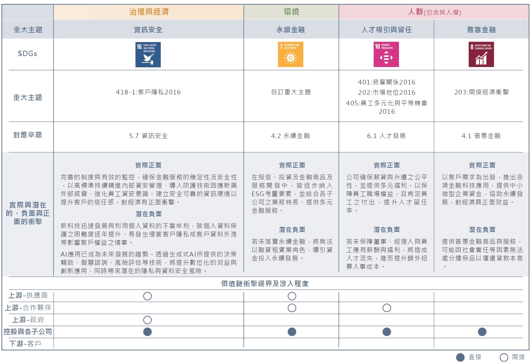Select the 環境 category header
Image resolution: width=531 pixels, height=363 pixels.
(291, 12)
